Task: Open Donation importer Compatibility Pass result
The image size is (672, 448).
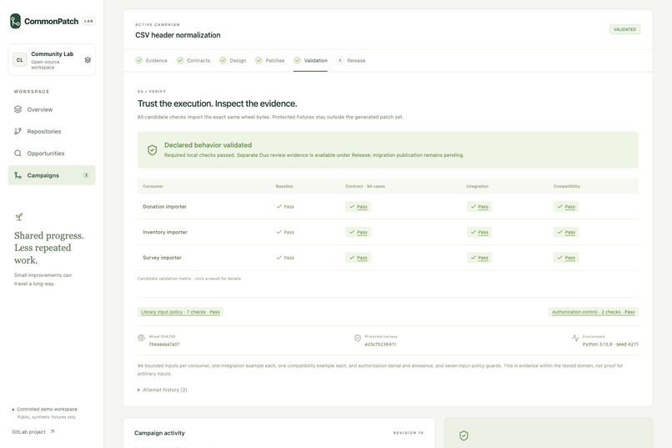Action: [566, 207]
